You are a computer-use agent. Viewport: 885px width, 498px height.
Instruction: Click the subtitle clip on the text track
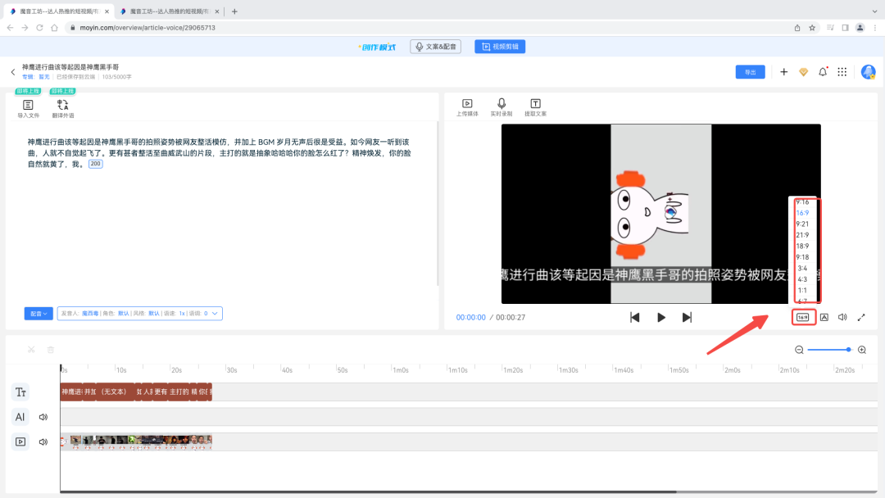click(x=136, y=392)
